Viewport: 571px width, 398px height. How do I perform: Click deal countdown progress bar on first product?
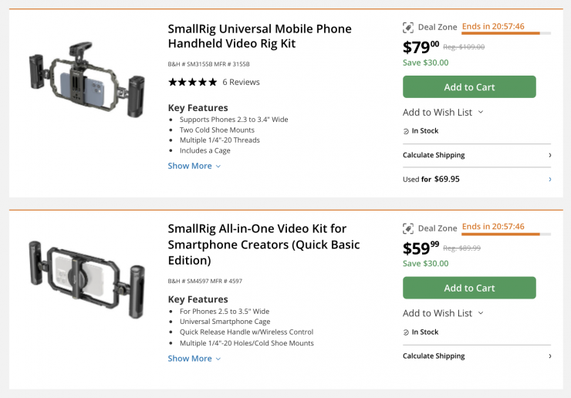[x=506, y=34]
